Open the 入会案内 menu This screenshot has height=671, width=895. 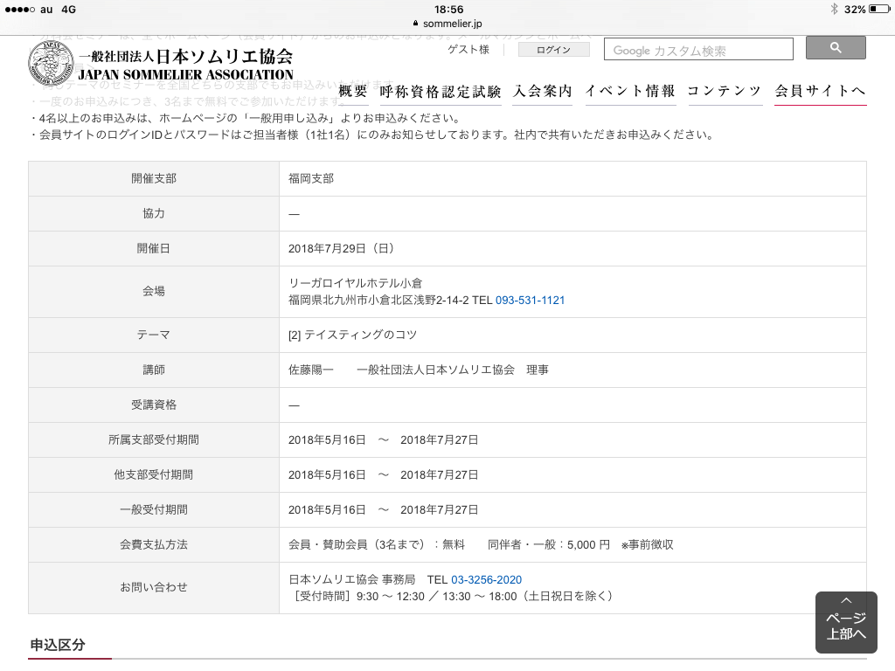click(x=543, y=91)
